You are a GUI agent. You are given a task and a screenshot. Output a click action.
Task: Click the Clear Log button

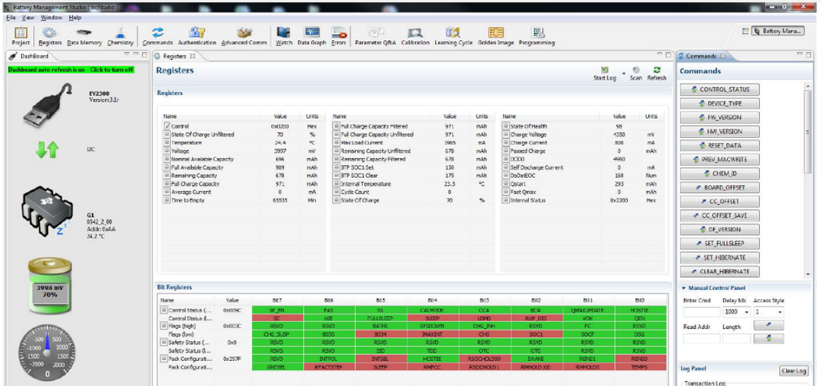tap(793, 371)
